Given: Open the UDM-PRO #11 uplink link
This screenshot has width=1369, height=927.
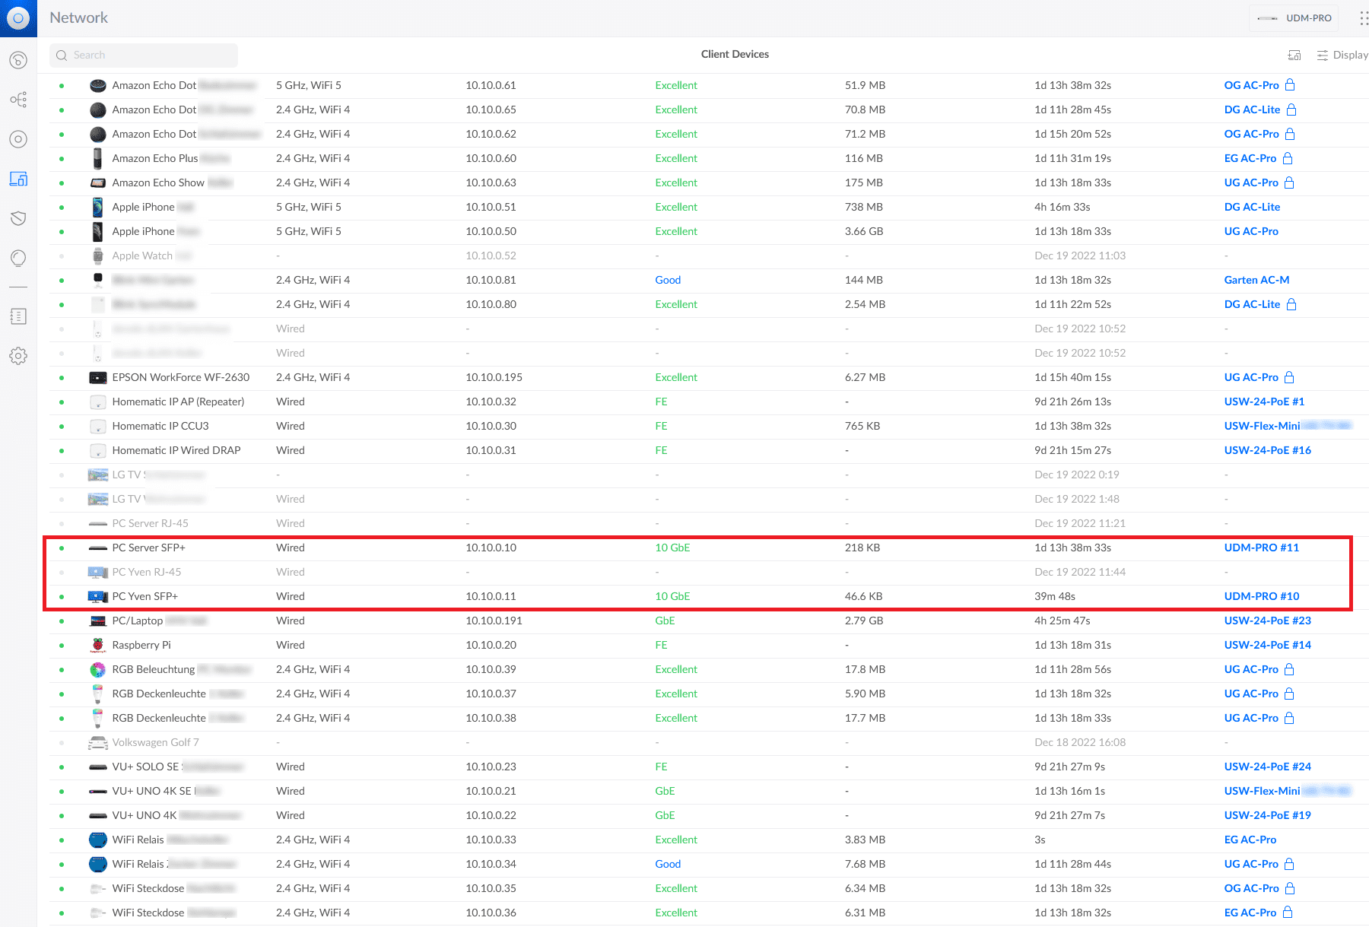Looking at the screenshot, I should coord(1261,548).
